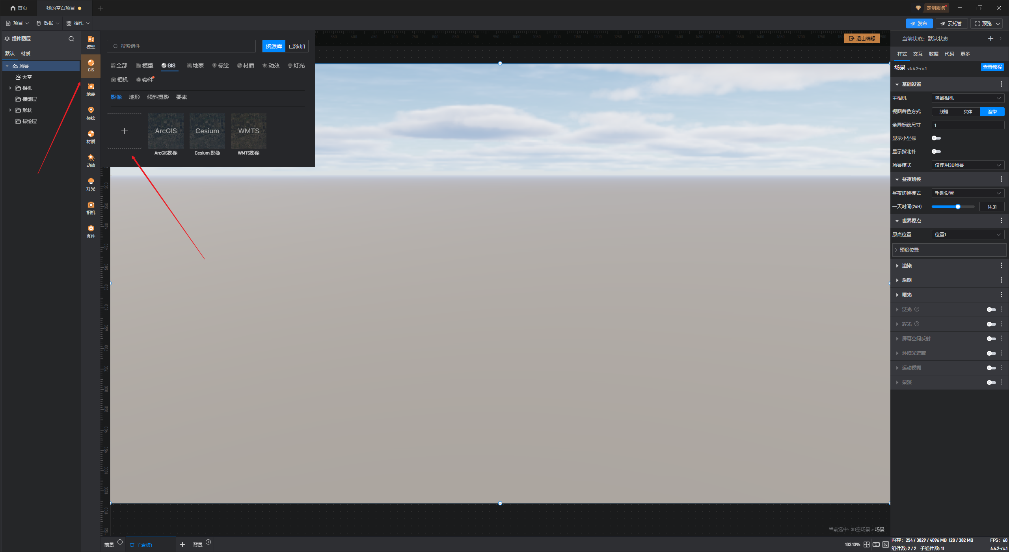This screenshot has width=1009, height=552.
Task: Open the 主相机 dropdown
Action: 967,98
